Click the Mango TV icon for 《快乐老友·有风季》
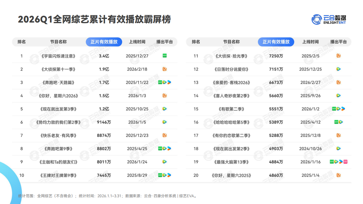 (165, 135)
